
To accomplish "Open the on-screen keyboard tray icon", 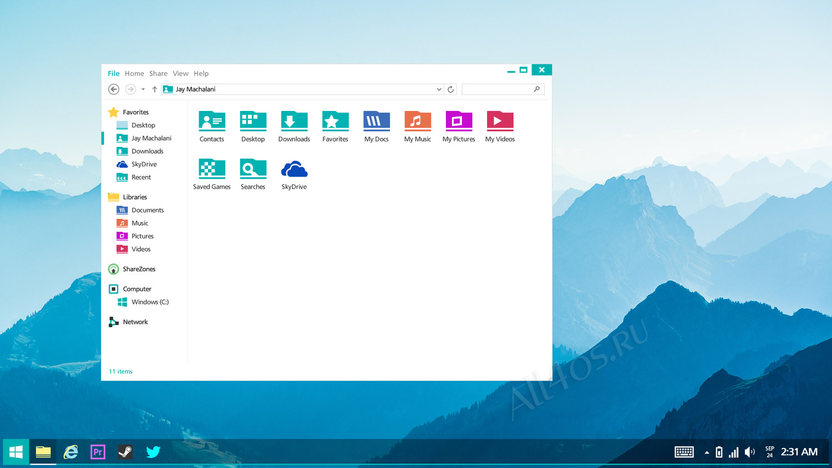I will (x=684, y=452).
